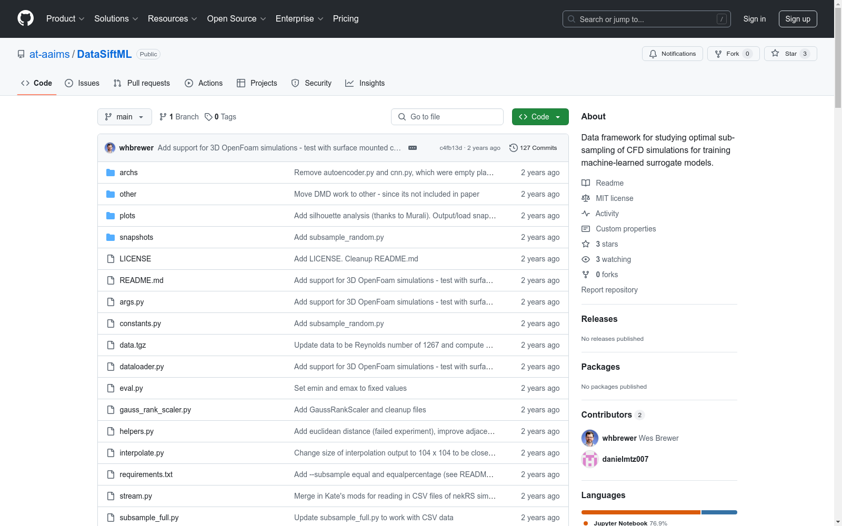Open the Resources dropdown menu
The image size is (842, 526).
(173, 18)
